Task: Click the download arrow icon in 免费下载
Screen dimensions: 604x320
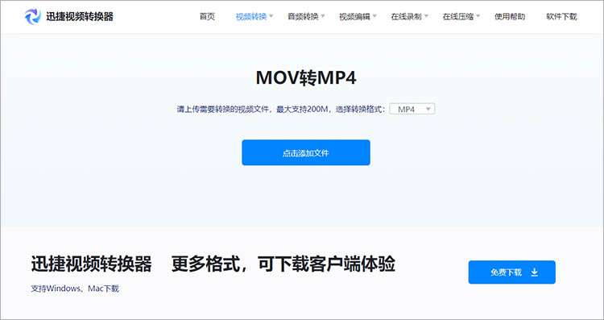Action: tap(534, 272)
